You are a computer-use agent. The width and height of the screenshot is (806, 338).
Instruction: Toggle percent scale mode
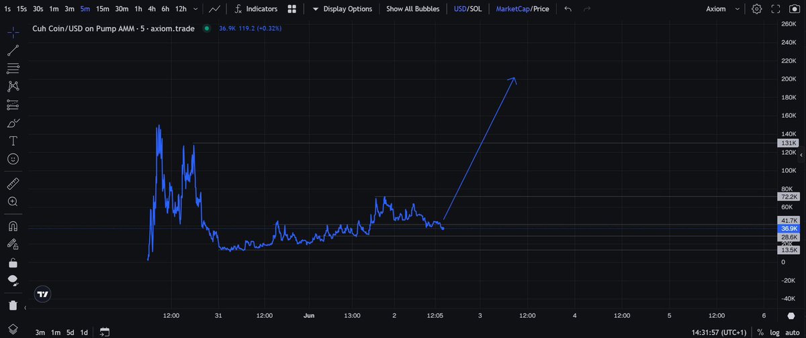[760, 332]
